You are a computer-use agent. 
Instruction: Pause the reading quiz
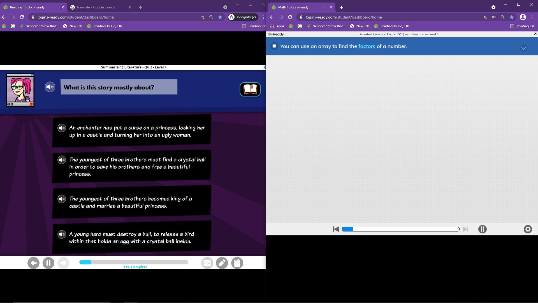click(x=48, y=263)
